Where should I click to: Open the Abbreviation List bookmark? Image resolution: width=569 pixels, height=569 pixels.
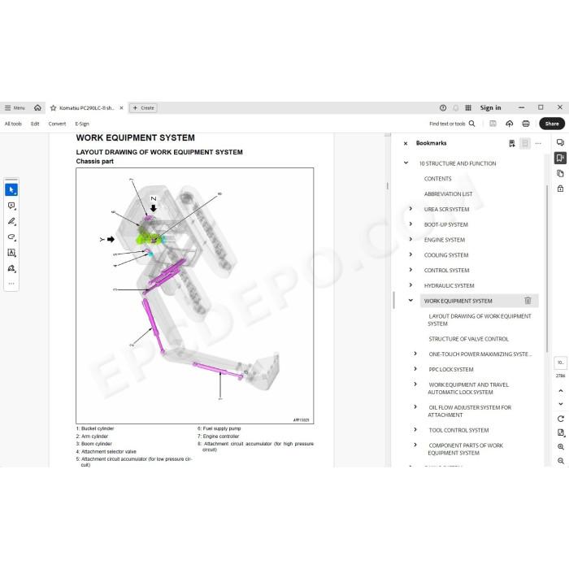point(448,194)
